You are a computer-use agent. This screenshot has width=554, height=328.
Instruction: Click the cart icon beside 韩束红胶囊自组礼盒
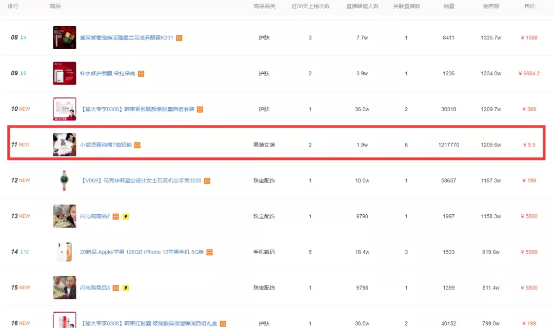coord(223,323)
